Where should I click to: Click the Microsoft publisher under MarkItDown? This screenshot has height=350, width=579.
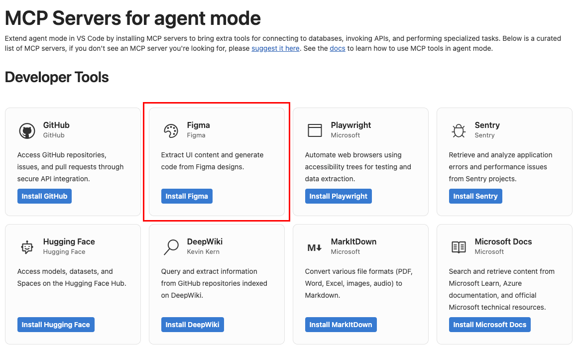(345, 252)
